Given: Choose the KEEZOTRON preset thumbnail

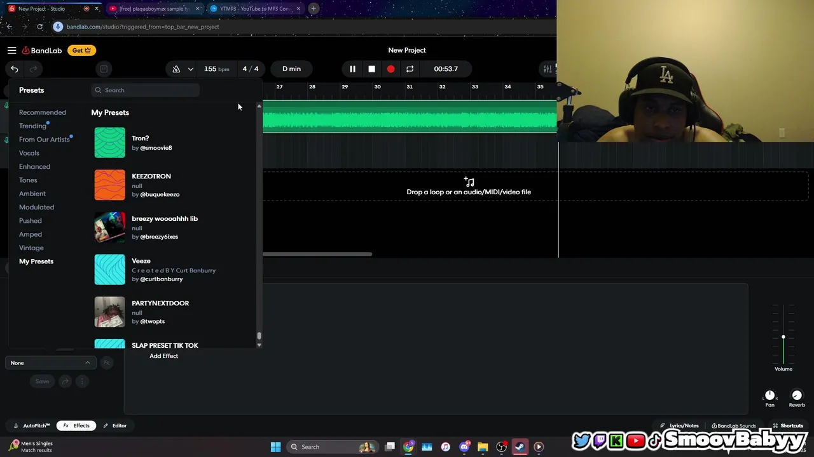Looking at the screenshot, I should tap(110, 185).
